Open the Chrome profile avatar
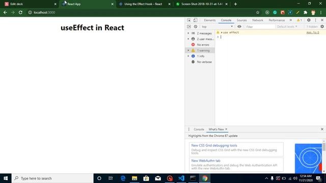Viewport: 326px width, 183px height. [313, 12]
